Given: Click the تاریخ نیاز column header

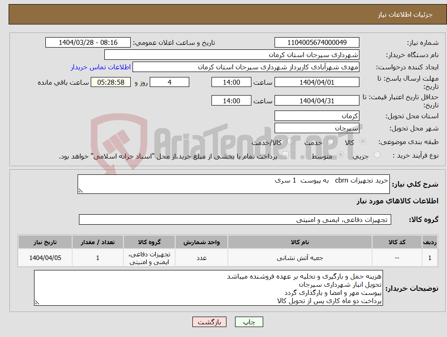Looking at the screenshot, I should (x=45, y=242).
